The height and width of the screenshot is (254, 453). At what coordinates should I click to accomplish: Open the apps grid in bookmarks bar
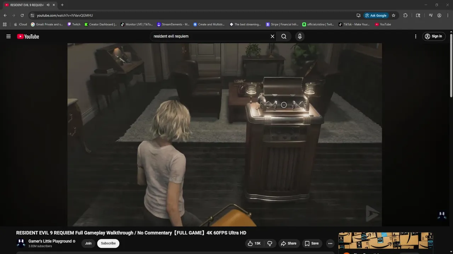(x=5, y=24)
